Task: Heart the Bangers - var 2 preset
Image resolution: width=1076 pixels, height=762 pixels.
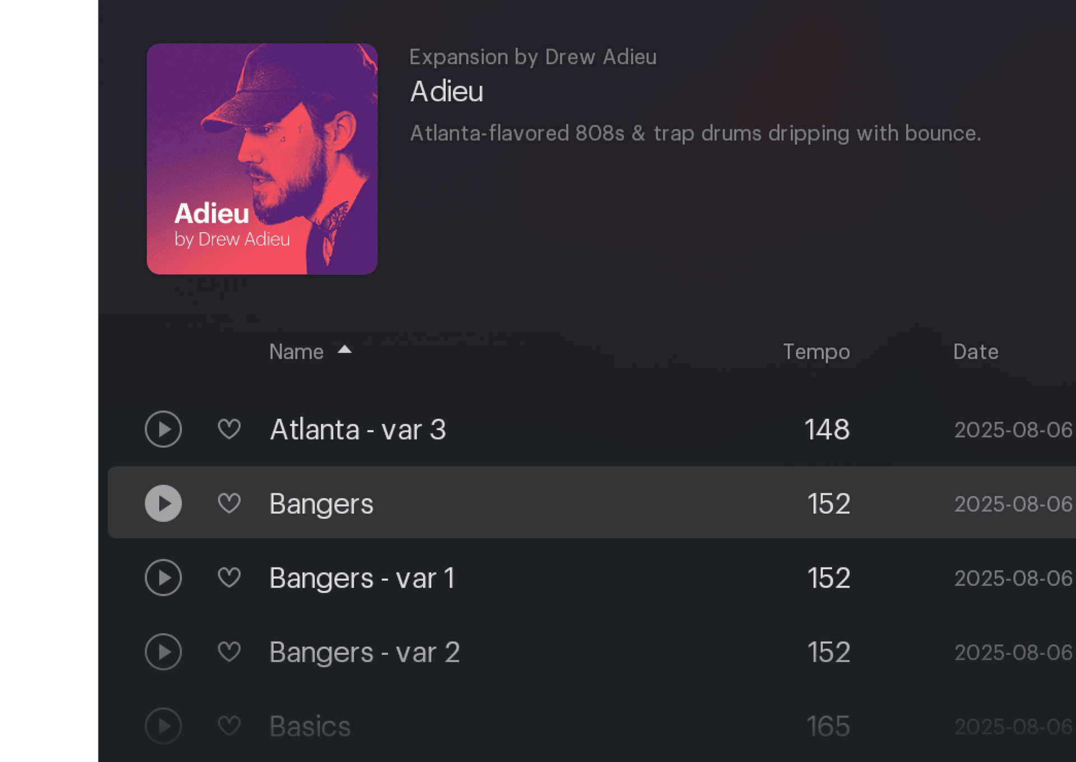Action: click(x=229, y=652)
